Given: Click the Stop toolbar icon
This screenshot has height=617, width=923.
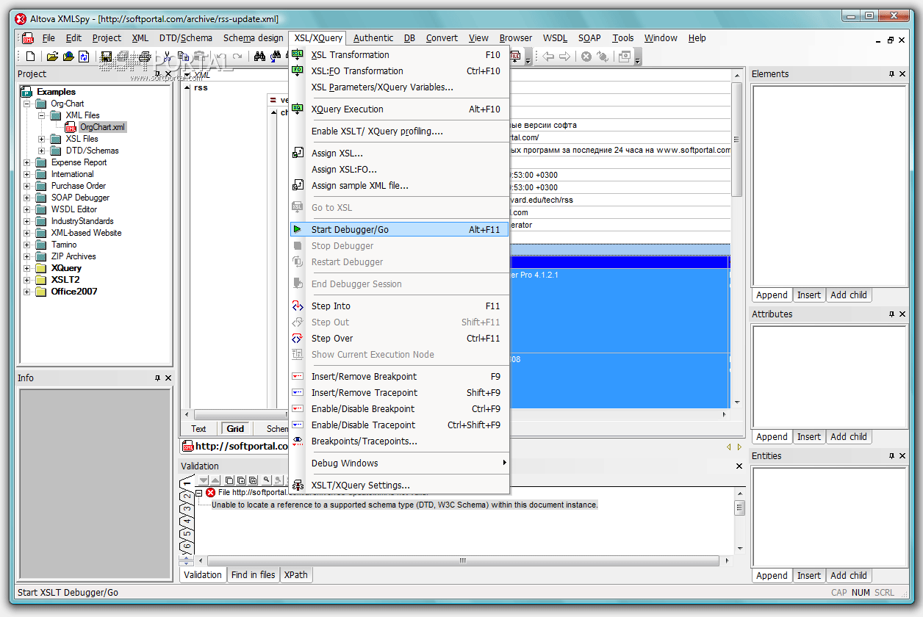Looking at the screenshot, I should pyautogui.click(x=586, y=56).
